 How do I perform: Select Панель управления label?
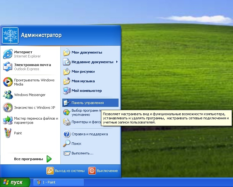coord(88,103)
